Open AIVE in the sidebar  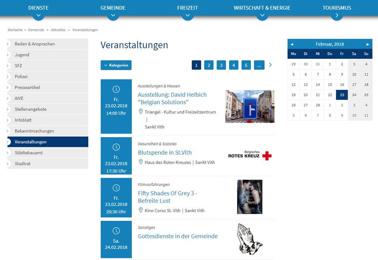[48, 98]
